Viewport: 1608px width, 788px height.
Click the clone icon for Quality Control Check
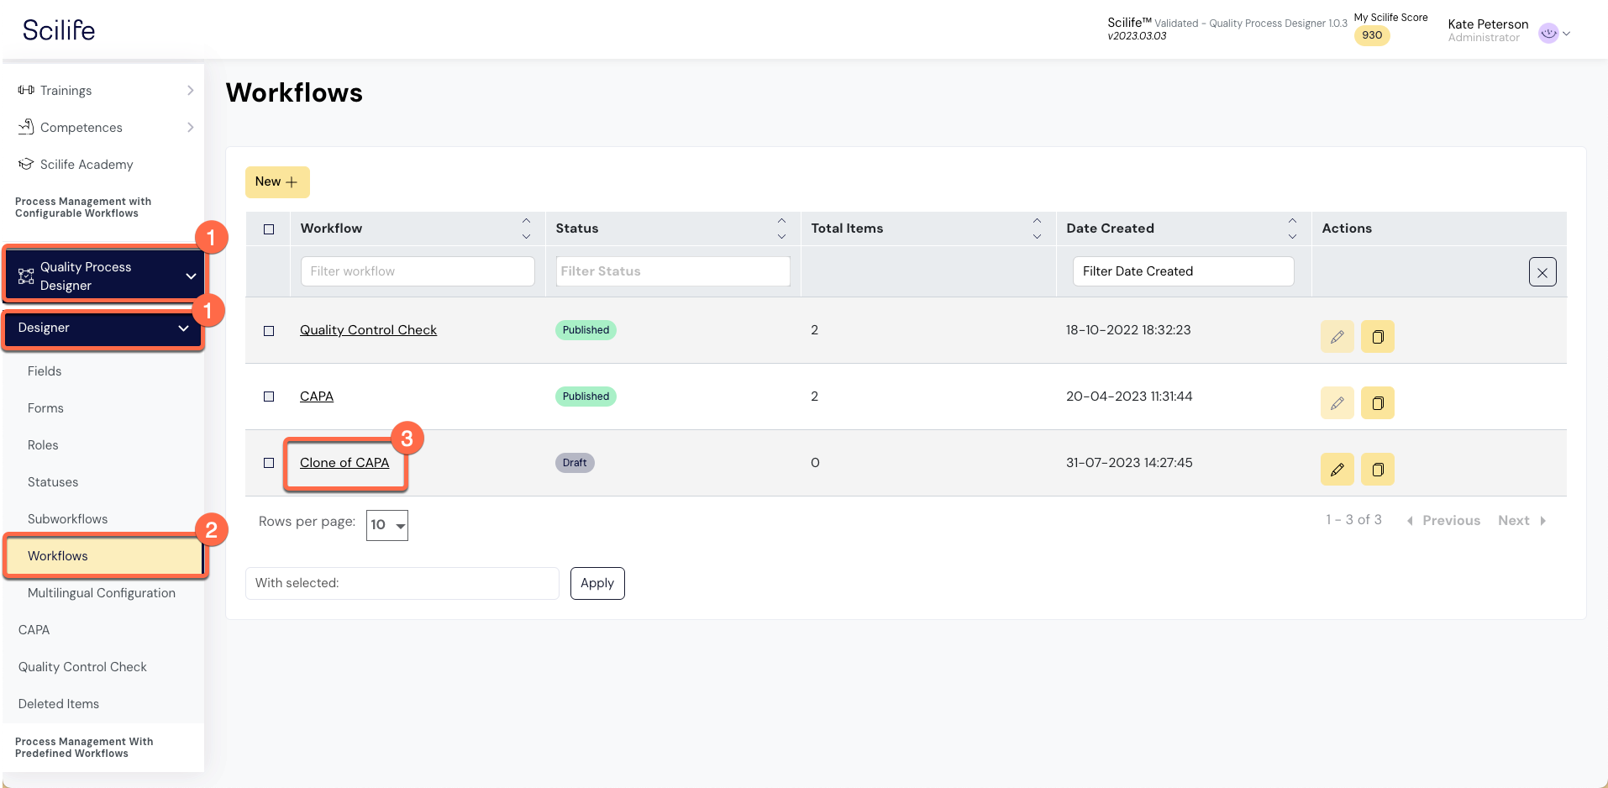(x=1377, y=337)
